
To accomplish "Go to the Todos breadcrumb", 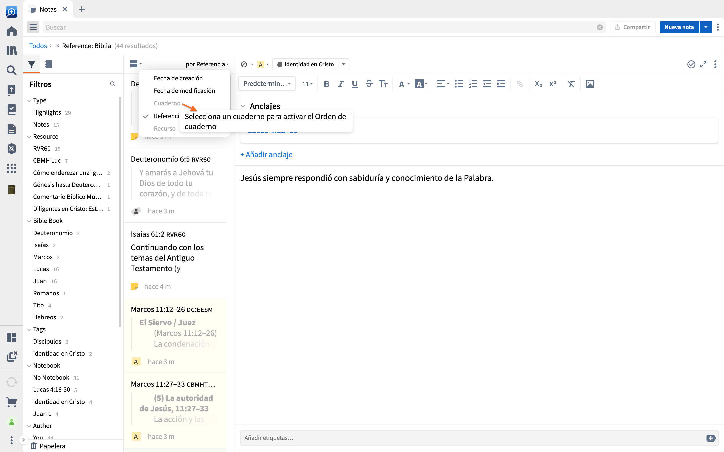I will tap(38, 46).
